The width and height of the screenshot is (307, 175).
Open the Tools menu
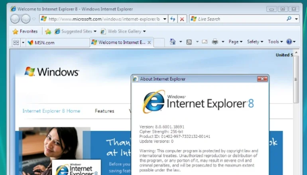[x=275, y=42]
